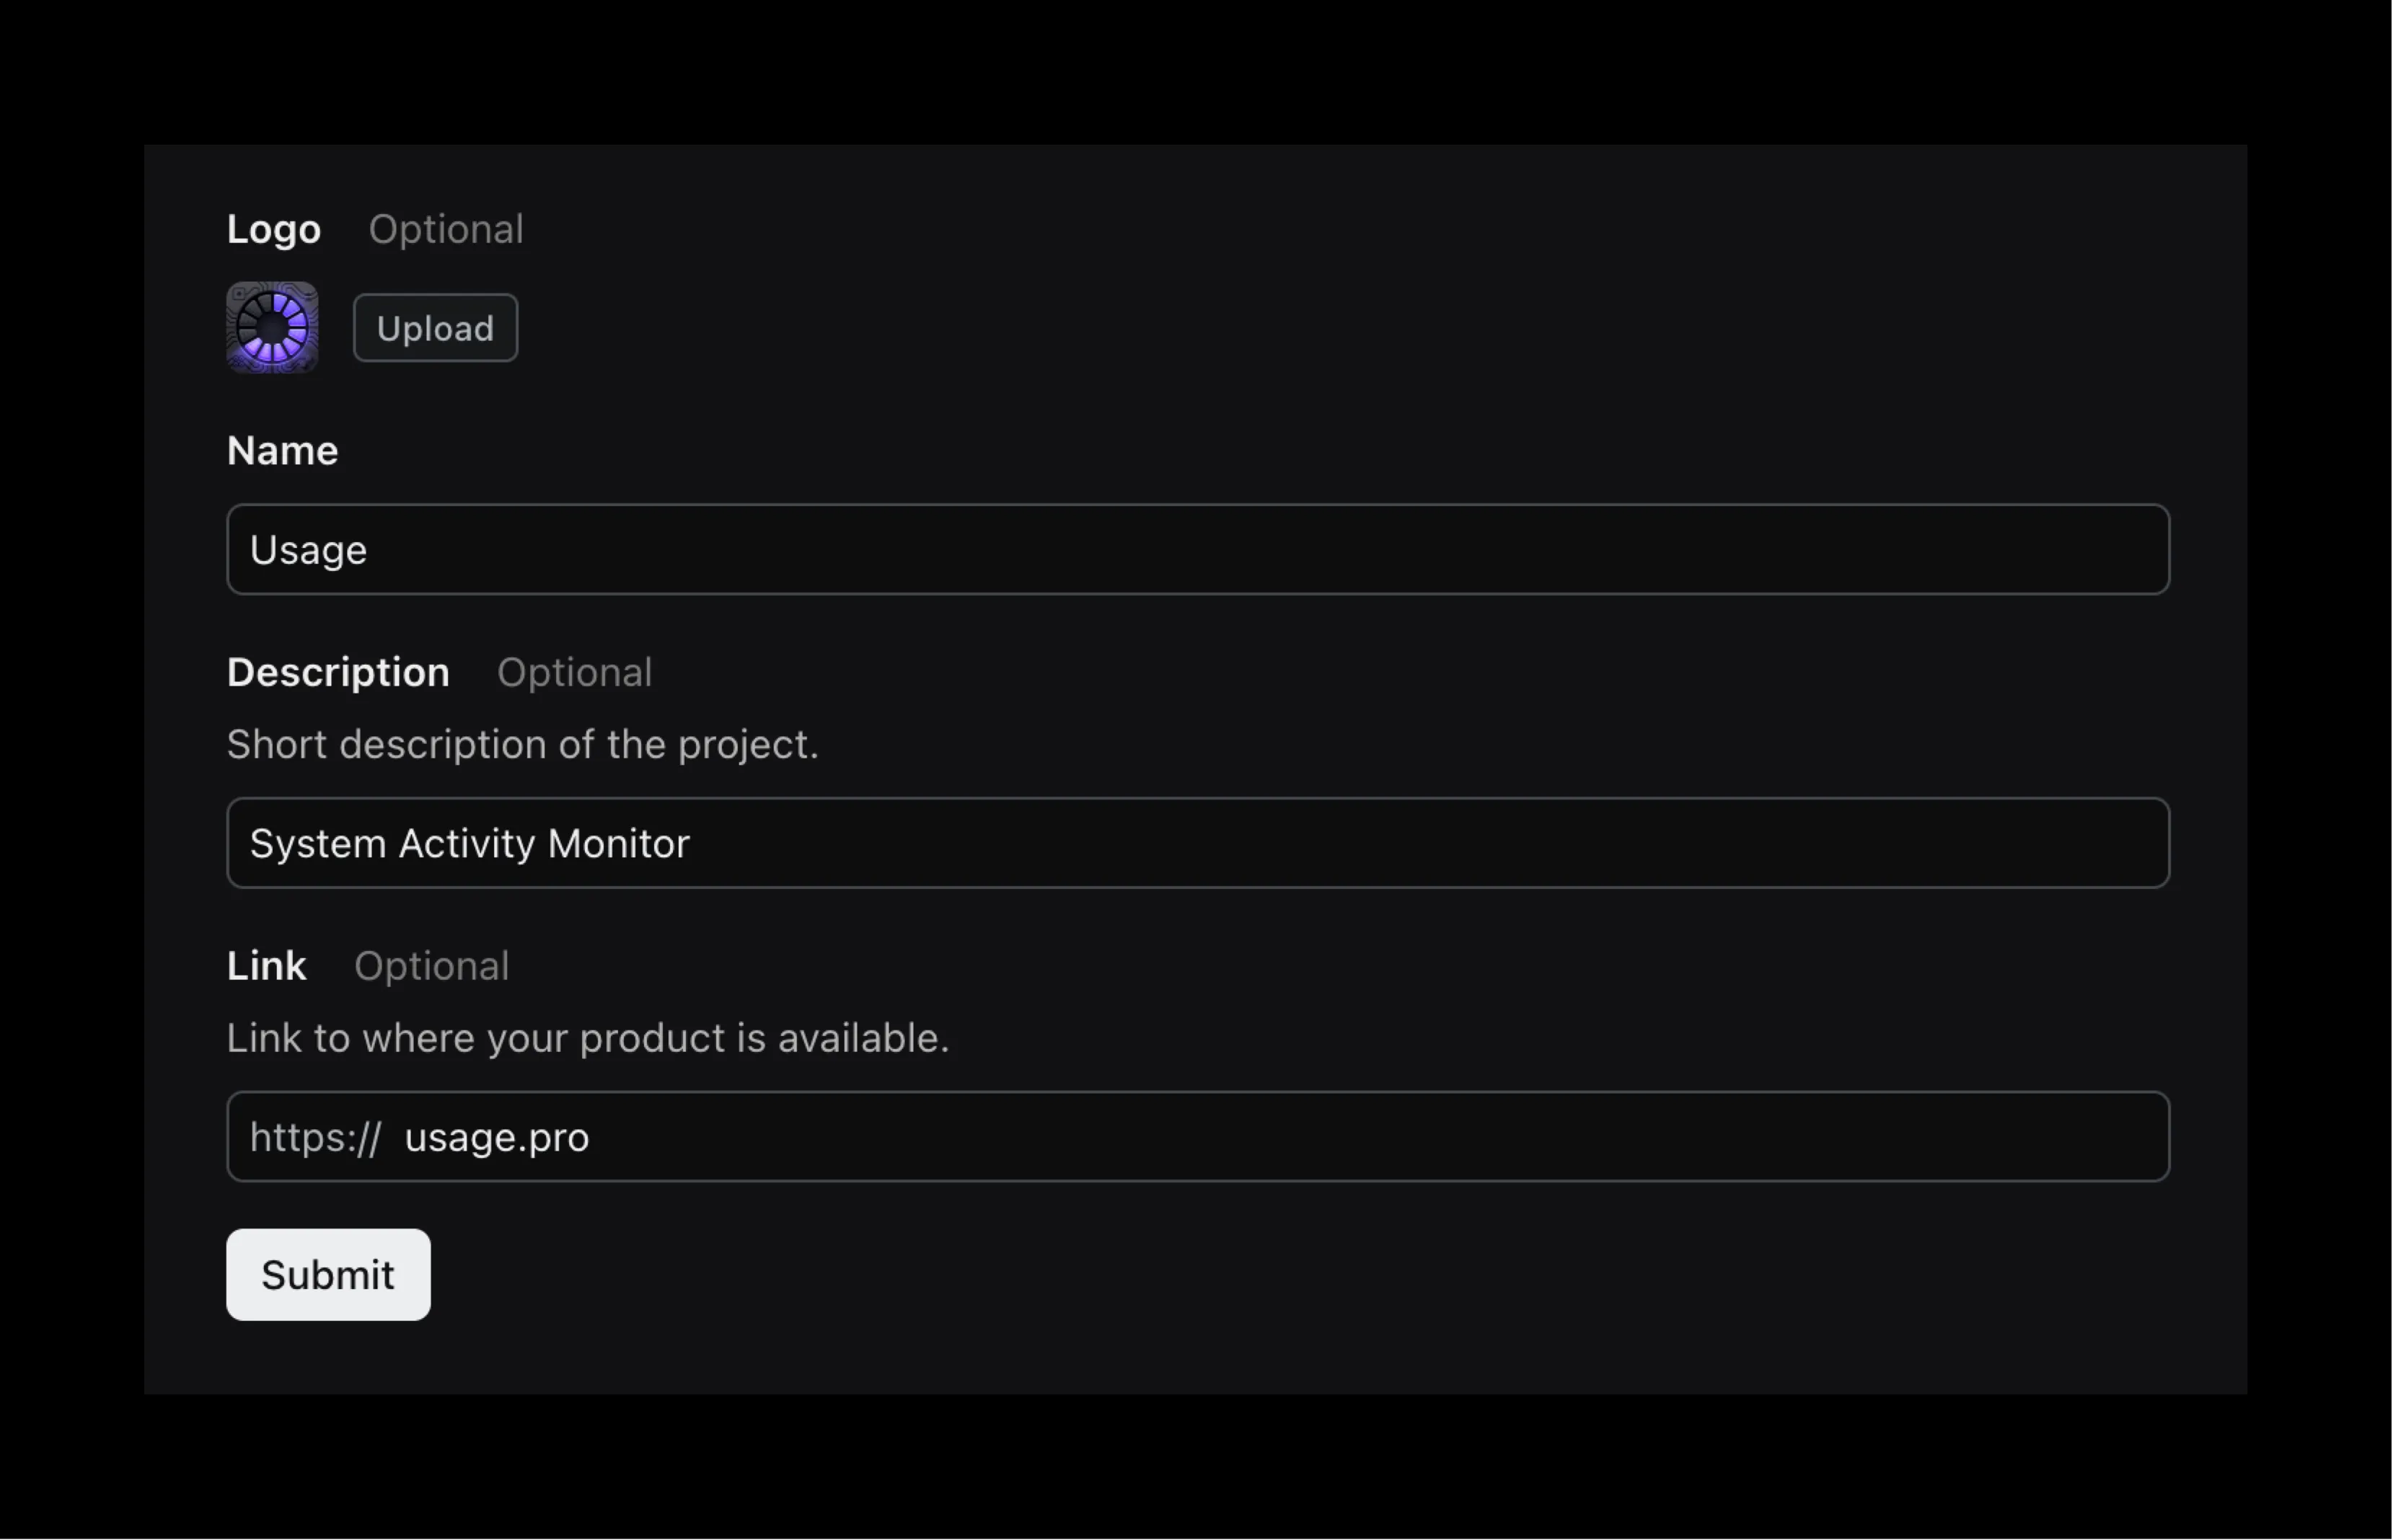Viewport: 2393px width, 1540px height.
Task: Click the https:// prefix in Link field
Action: [315, 1138]
